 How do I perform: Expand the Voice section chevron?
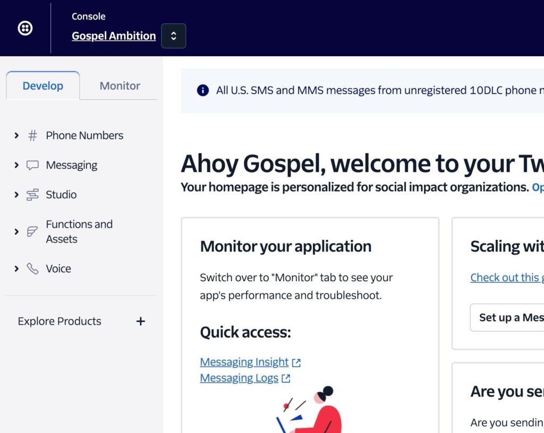pyautogui.click(x=16, y=269)
